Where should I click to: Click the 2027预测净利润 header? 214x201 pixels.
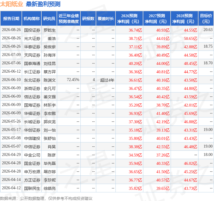point(157,19)
